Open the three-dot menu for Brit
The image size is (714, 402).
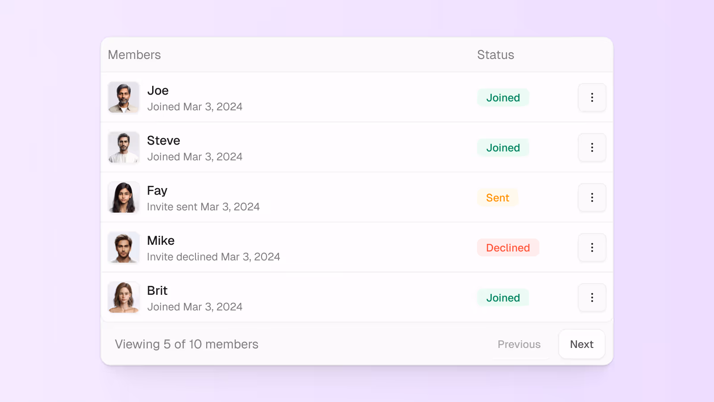pos(592,297)
